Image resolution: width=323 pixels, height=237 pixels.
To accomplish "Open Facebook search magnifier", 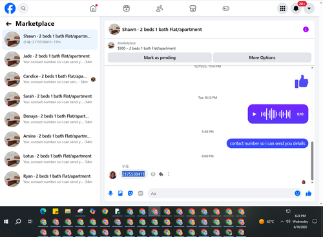I will pos(23,8).
